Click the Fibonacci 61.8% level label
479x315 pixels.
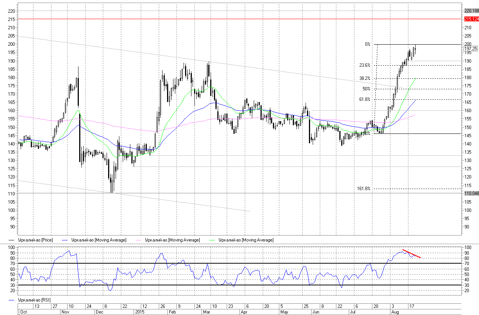(x=365, y=99)
